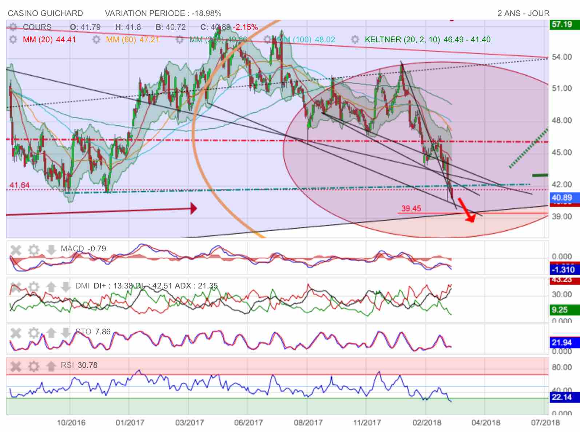Click the MM (60) 47.21 label
Viewport: 580px width, 432px height.
click(132, 39)
